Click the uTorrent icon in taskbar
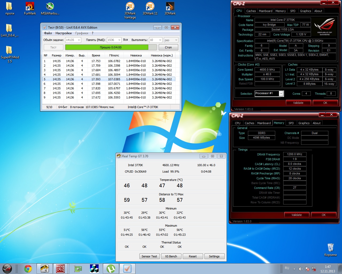The height and width of the screenshot is (274, 342). (x=111, y=268)
